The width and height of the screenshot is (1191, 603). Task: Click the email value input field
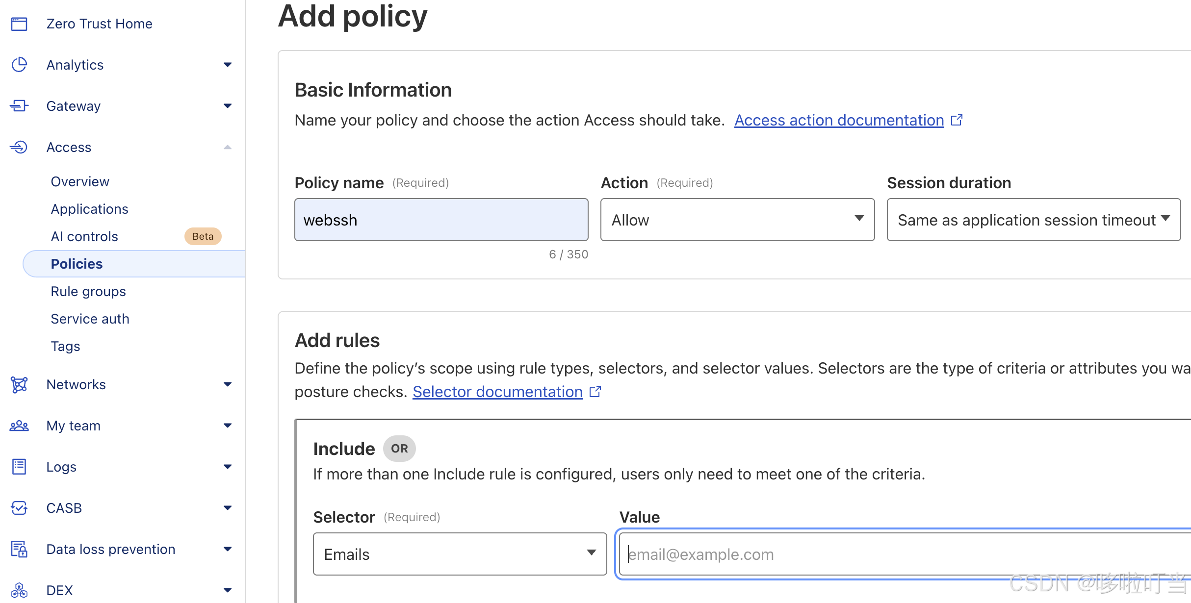(x=903, y=554)
